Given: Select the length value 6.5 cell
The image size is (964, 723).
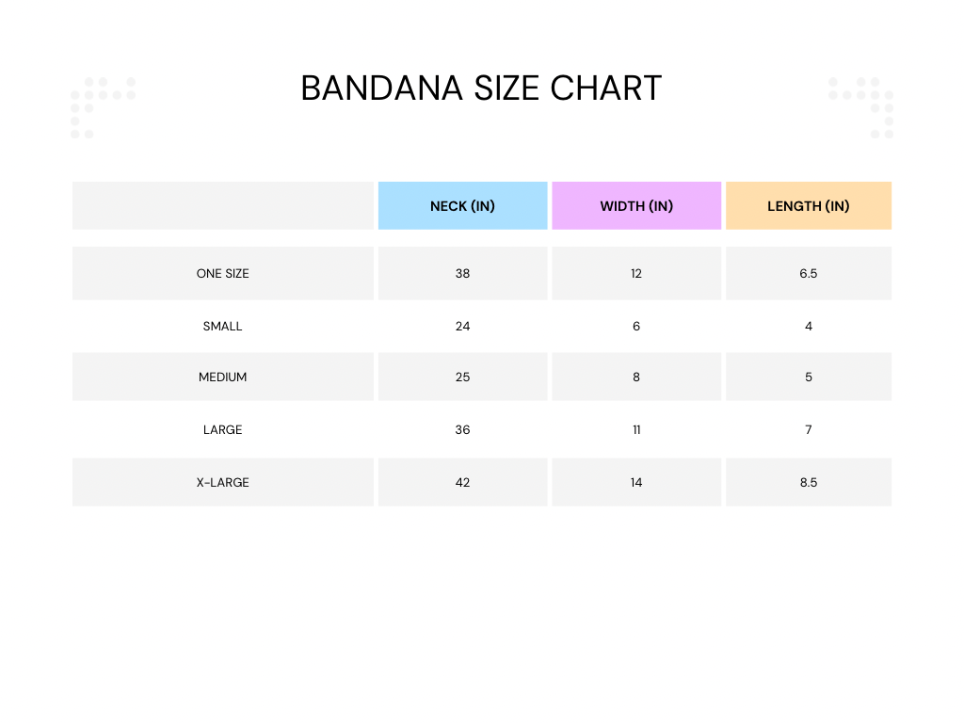Looking at the screenshot, I should coord(808,274).
